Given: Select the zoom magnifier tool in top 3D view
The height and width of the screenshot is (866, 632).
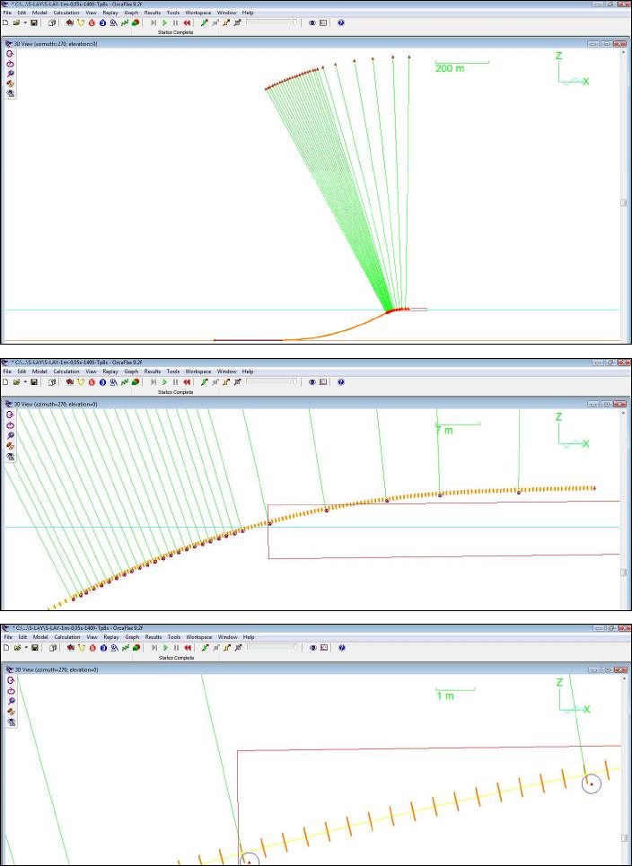Looking at the screenshot, I should tap(11, 74).
